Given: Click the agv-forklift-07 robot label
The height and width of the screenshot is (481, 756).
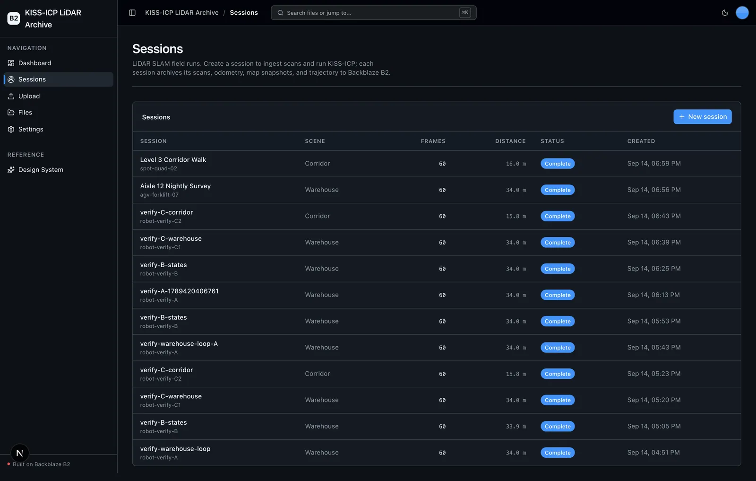Looking at the screenshot, I should pyautogui.click(x=160, y=195).
